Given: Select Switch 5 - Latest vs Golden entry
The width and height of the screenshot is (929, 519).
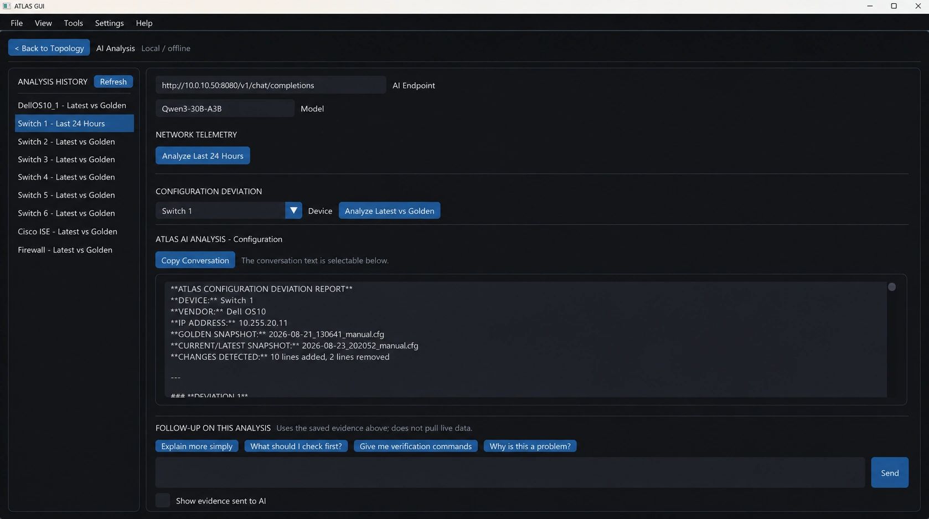Looking at the screenshot, I should (x=74, y=195).
